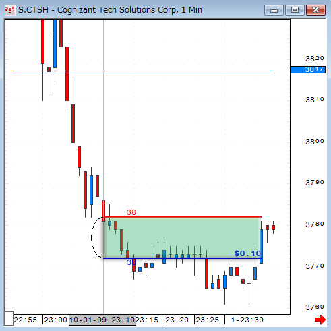Minimize the S.CTSH chart window
This screenshot has width=331, height=331.
point(274,10)
